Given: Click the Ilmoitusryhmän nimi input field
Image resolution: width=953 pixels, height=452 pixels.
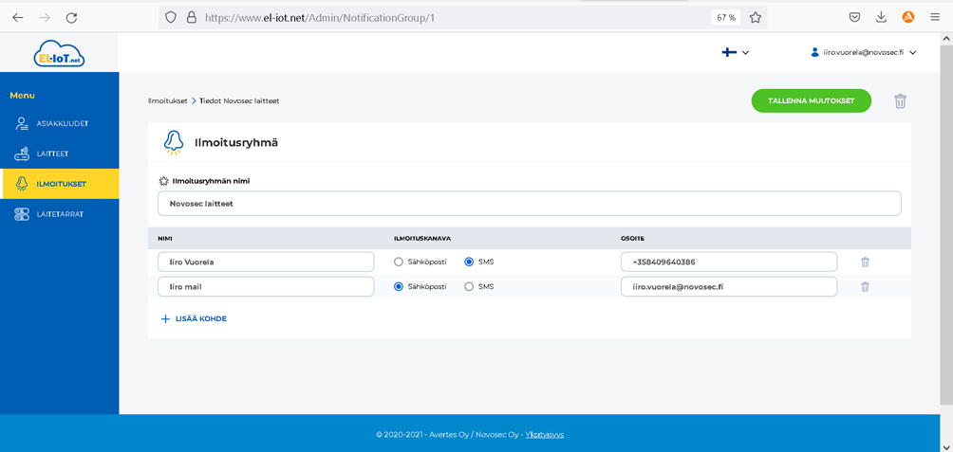Looking at the screenshot, I should pos(530,204).
